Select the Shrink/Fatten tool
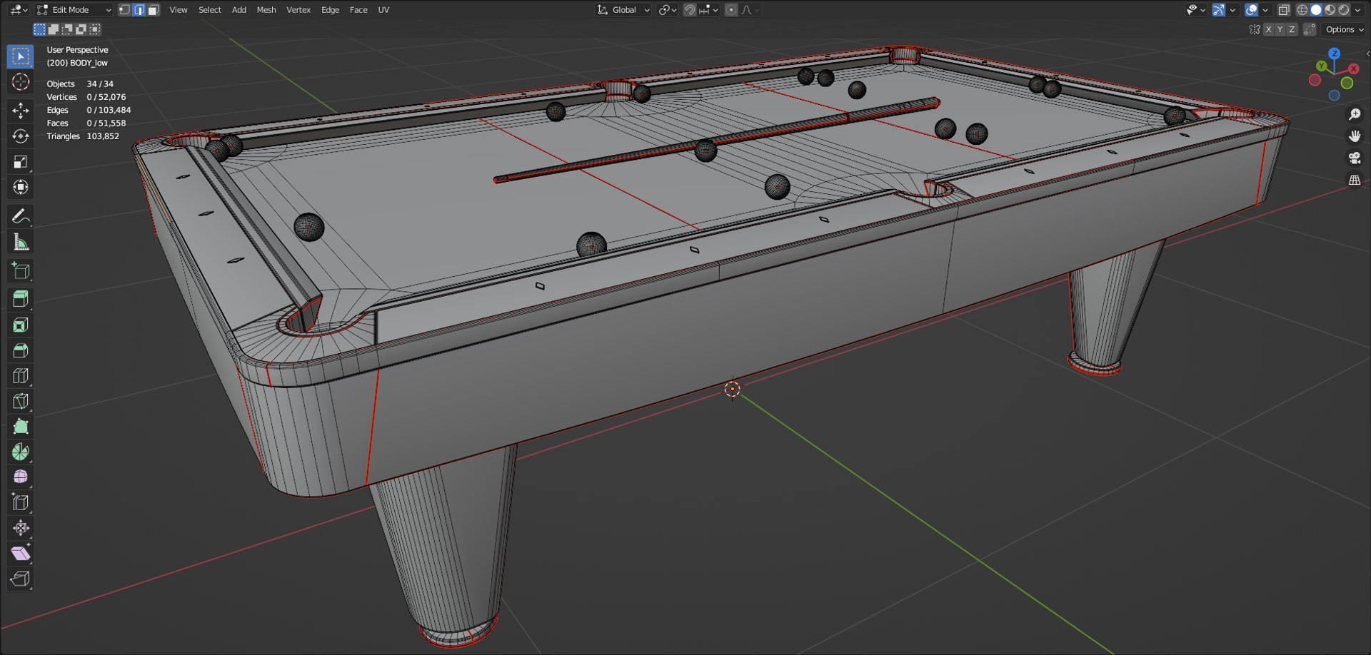The height and width of the screenshot is (655, 1371). pos(20,528)
